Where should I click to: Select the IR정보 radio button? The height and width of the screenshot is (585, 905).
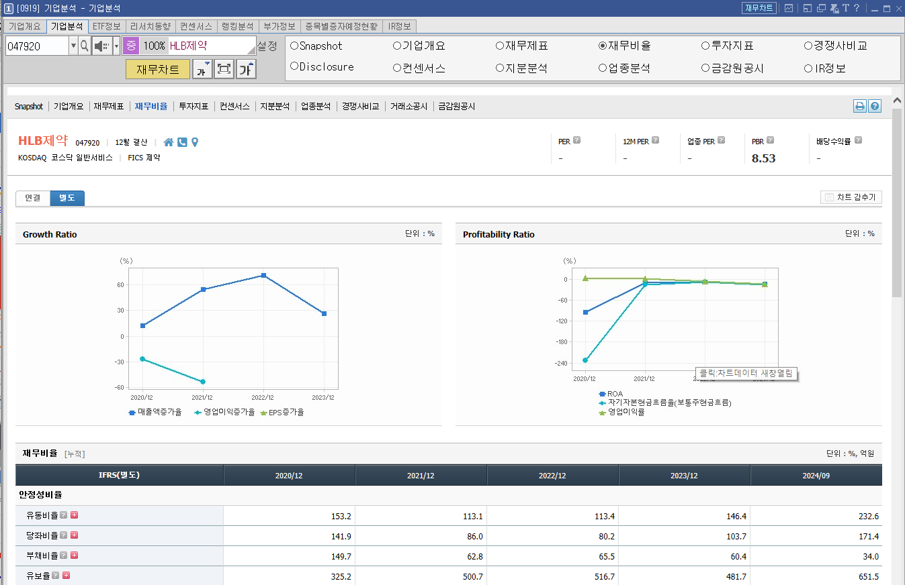[x=808, y=68]
